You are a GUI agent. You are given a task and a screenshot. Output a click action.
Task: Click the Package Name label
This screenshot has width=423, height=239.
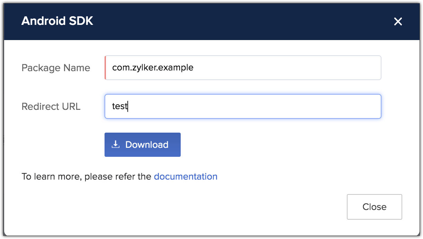pos(56,68)
